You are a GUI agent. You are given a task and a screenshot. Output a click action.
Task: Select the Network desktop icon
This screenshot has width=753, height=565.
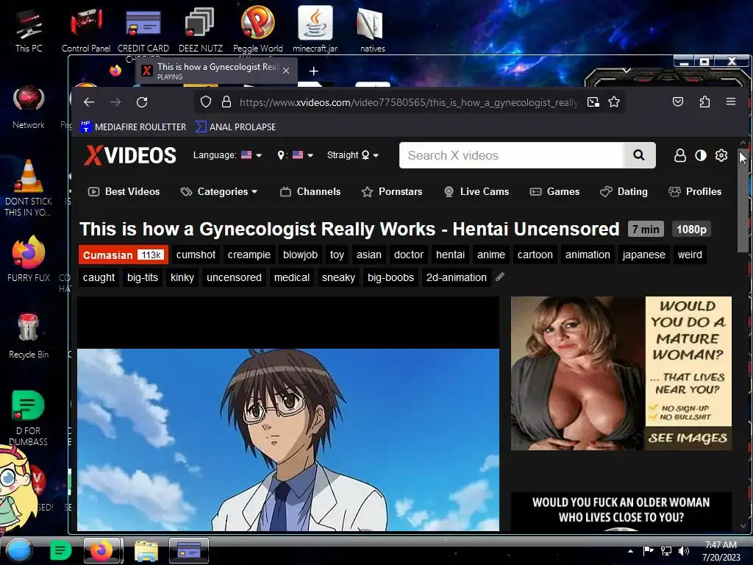29,107
